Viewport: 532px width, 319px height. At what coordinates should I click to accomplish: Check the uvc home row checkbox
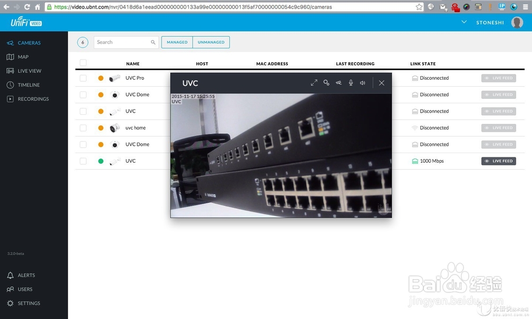point(83,128)
